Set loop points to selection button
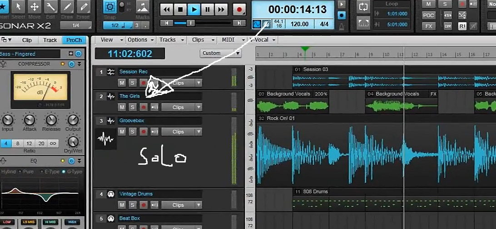Image resolution: width=496 pixels, height=229 pixels. pos(363,24)
